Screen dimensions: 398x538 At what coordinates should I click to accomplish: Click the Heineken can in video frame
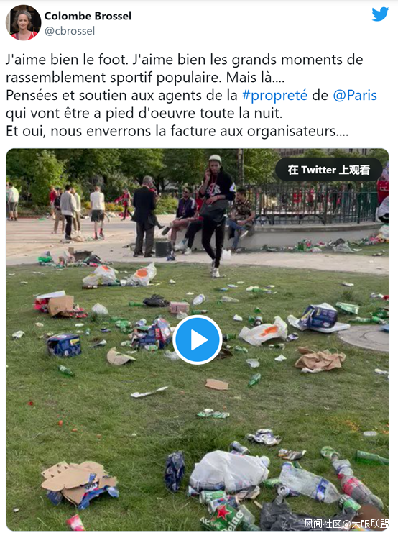point(223,516)
